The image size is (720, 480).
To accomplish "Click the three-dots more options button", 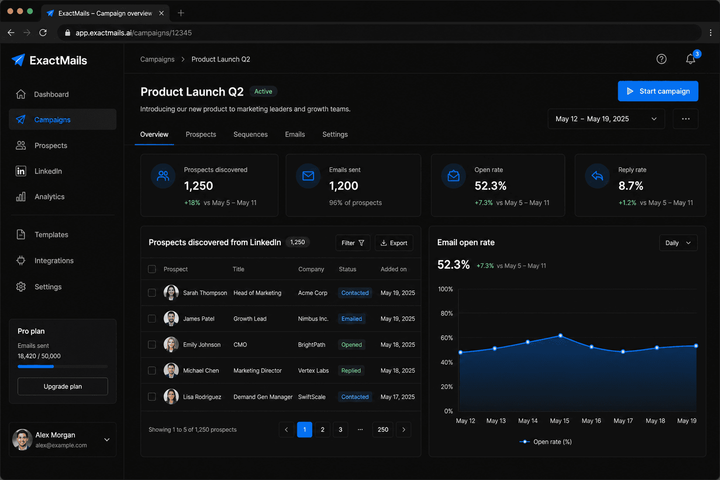I will coord(685,119).
